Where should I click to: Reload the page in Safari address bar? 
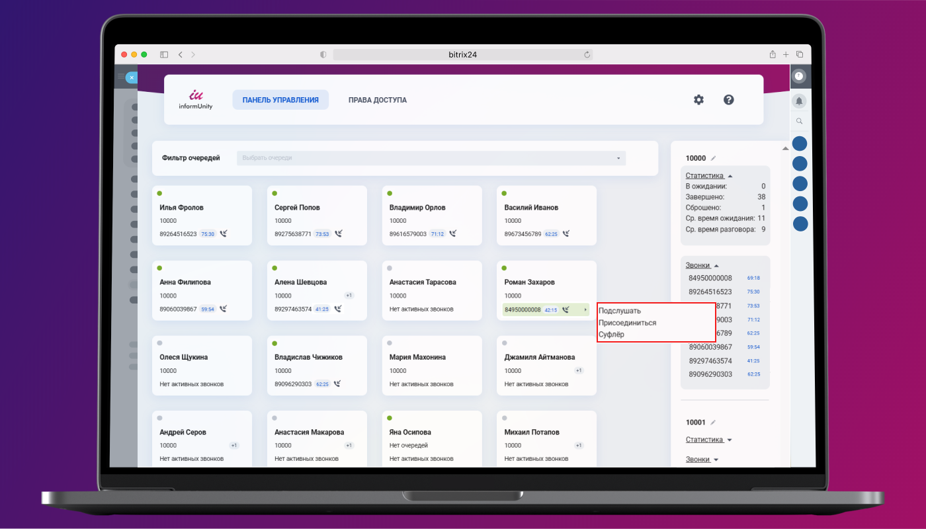click(587, 55)
